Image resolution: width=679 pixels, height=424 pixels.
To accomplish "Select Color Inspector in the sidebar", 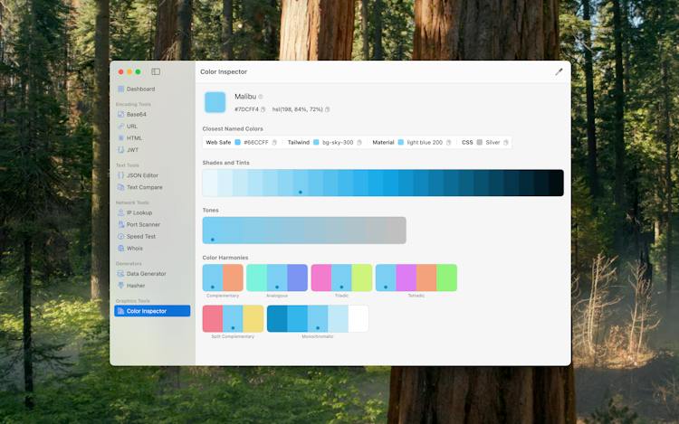I will click(152, 311).
